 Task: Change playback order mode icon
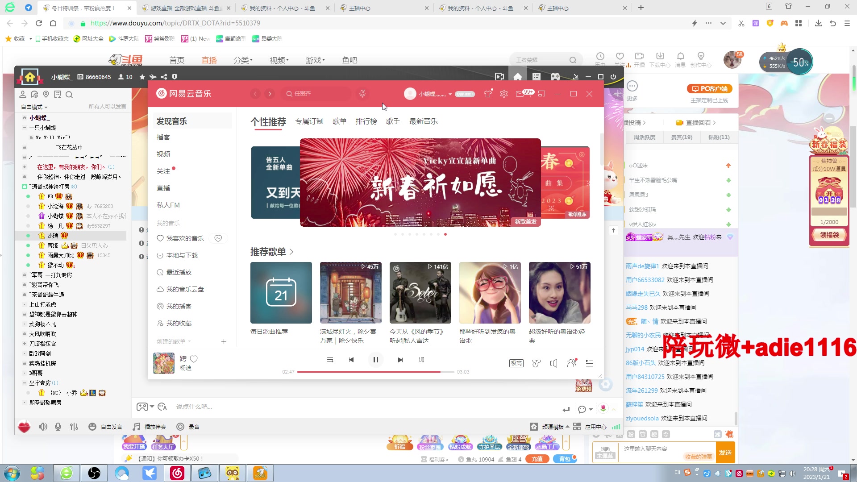pos(330,360)
